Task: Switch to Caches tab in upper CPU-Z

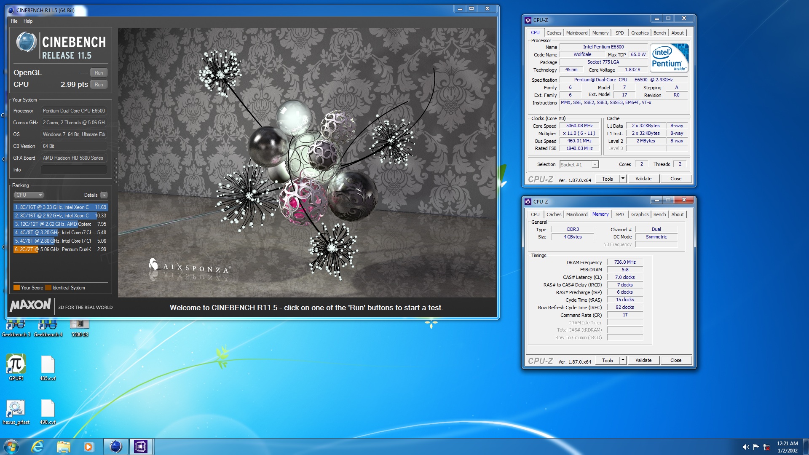Action: [x=554, y=33]
